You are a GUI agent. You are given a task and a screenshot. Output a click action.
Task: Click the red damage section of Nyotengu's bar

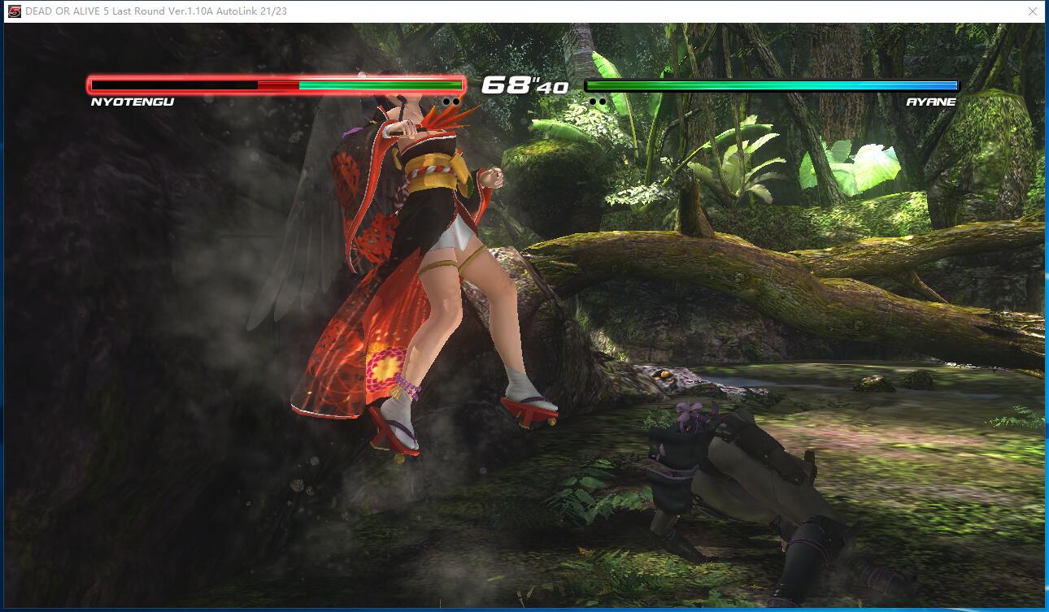click(278, 85)
